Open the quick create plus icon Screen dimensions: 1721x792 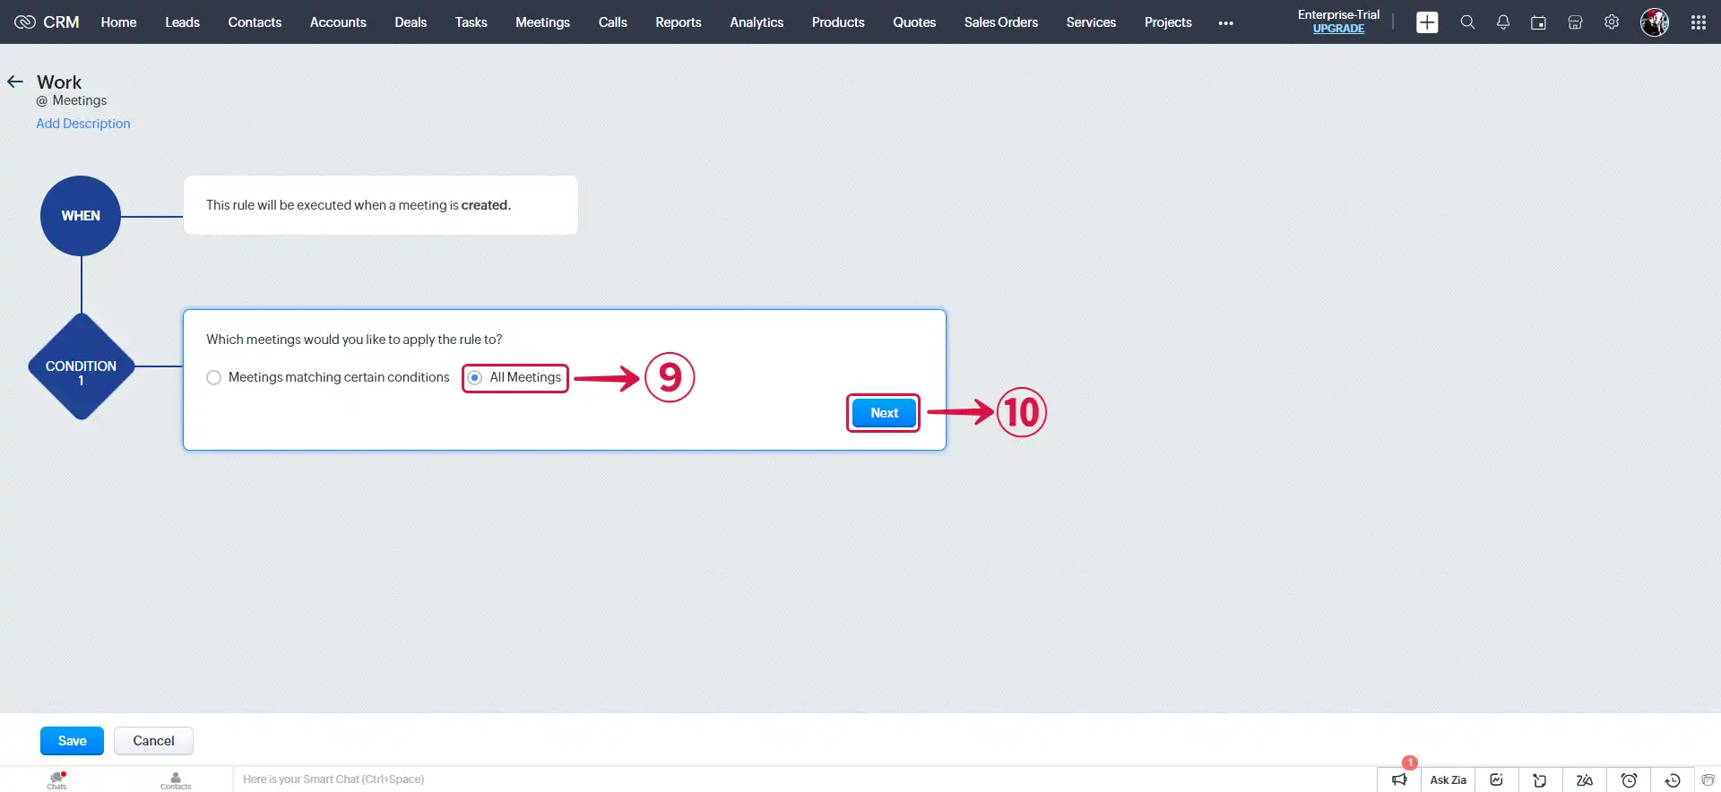(1427, 22)
